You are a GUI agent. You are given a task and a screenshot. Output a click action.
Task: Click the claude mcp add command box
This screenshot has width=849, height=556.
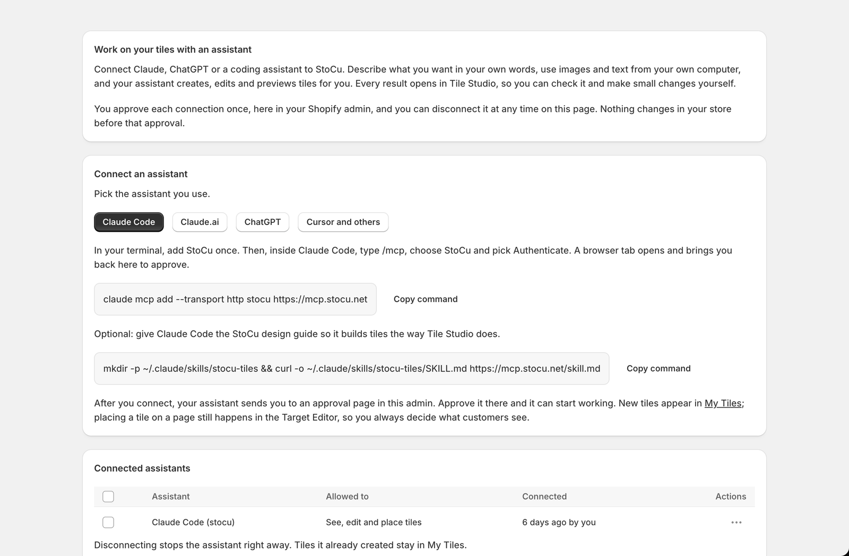click(235, 299)
